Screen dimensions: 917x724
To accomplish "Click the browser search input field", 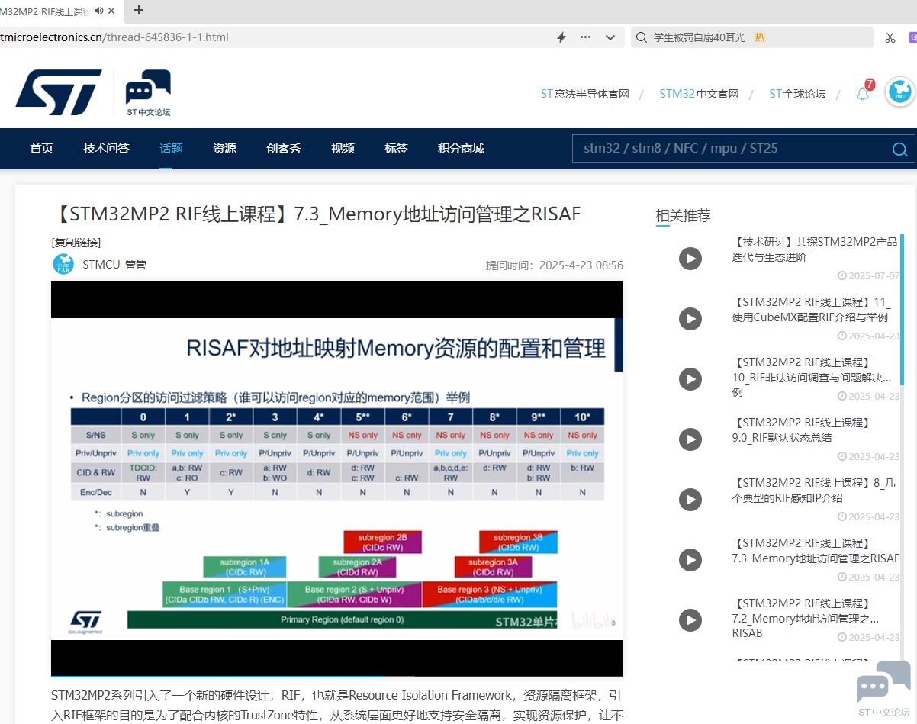I will pos(751,37).
